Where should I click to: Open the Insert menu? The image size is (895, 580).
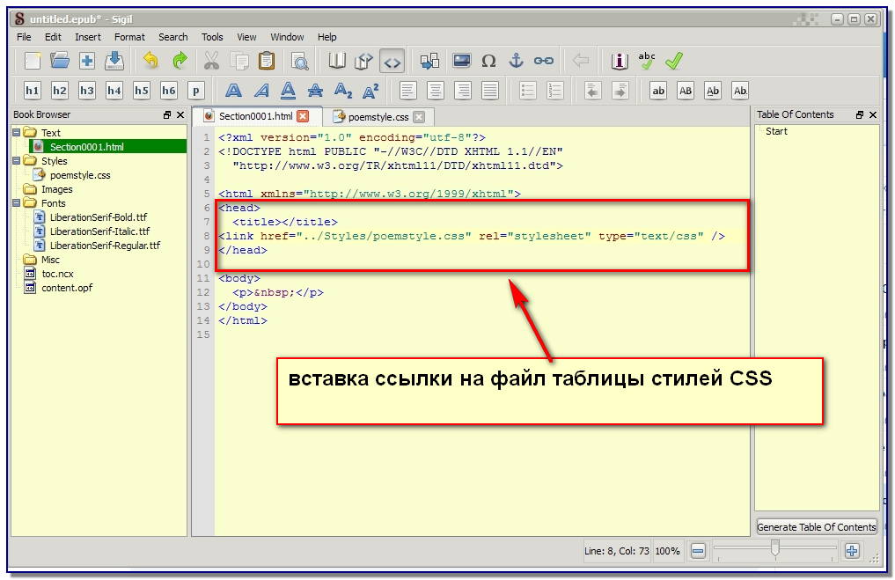(88, 37)
